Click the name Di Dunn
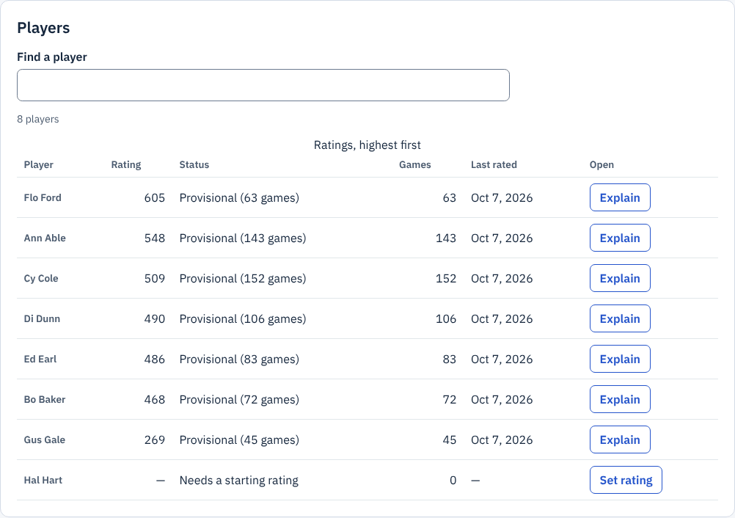The image size is (735, 518). [x=43, y=318]
